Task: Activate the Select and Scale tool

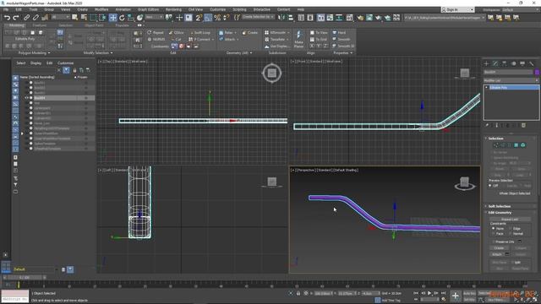Action: 131,18
